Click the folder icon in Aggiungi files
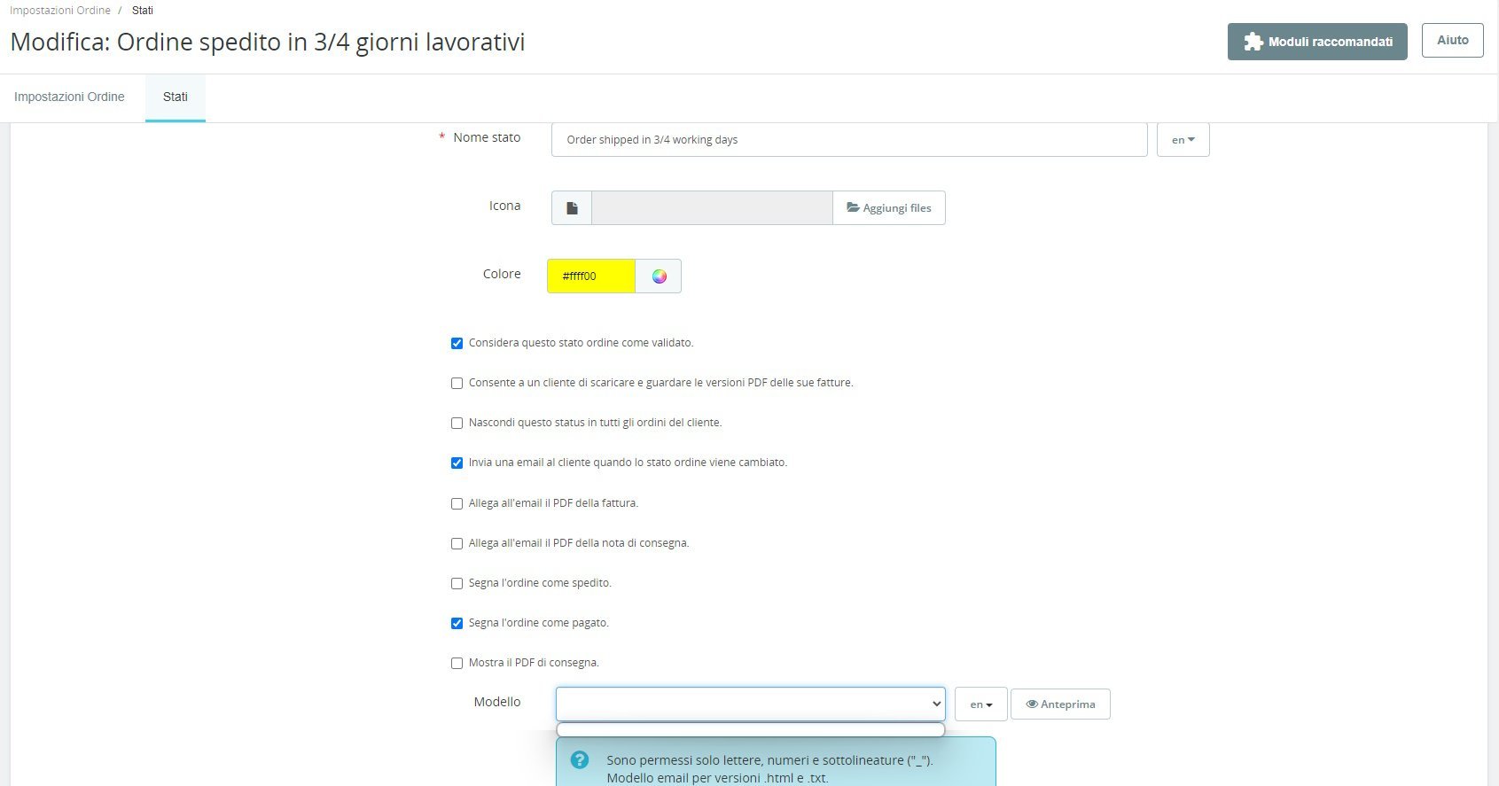This screenshot has width=1499, height=786. point(853,207)
